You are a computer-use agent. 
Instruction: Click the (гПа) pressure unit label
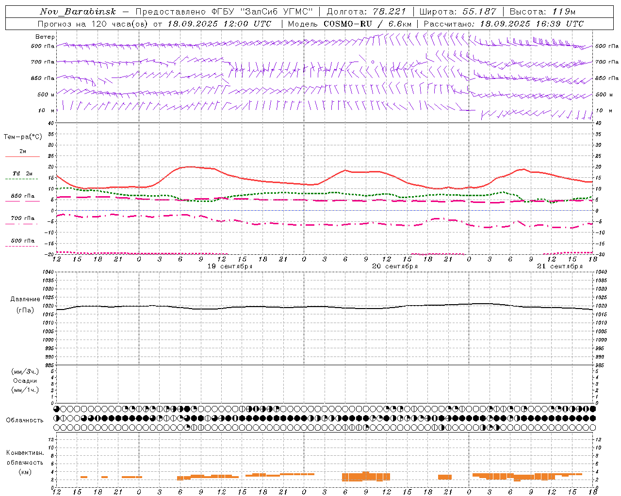click(25, 310)
